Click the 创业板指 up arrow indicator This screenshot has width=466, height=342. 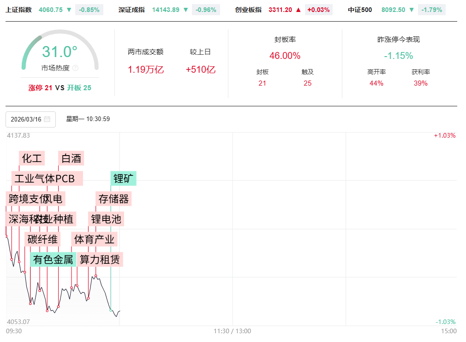click(299, 10)
